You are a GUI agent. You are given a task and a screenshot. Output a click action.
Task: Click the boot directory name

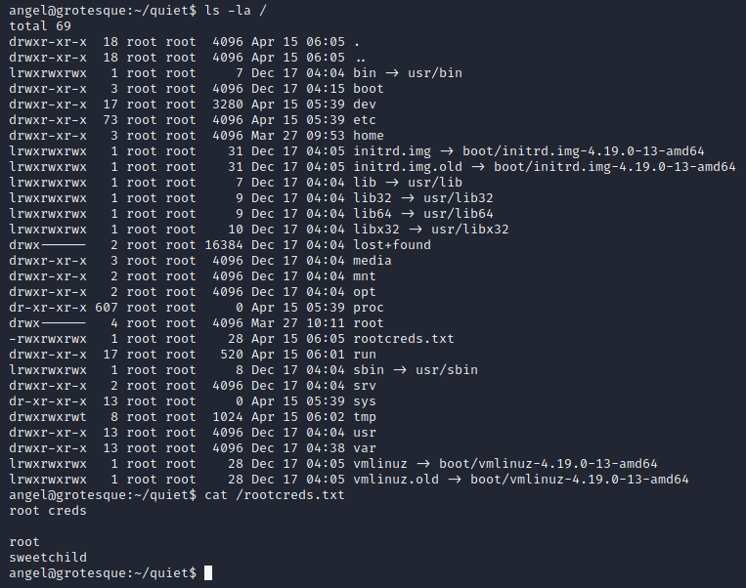[368, 89]
